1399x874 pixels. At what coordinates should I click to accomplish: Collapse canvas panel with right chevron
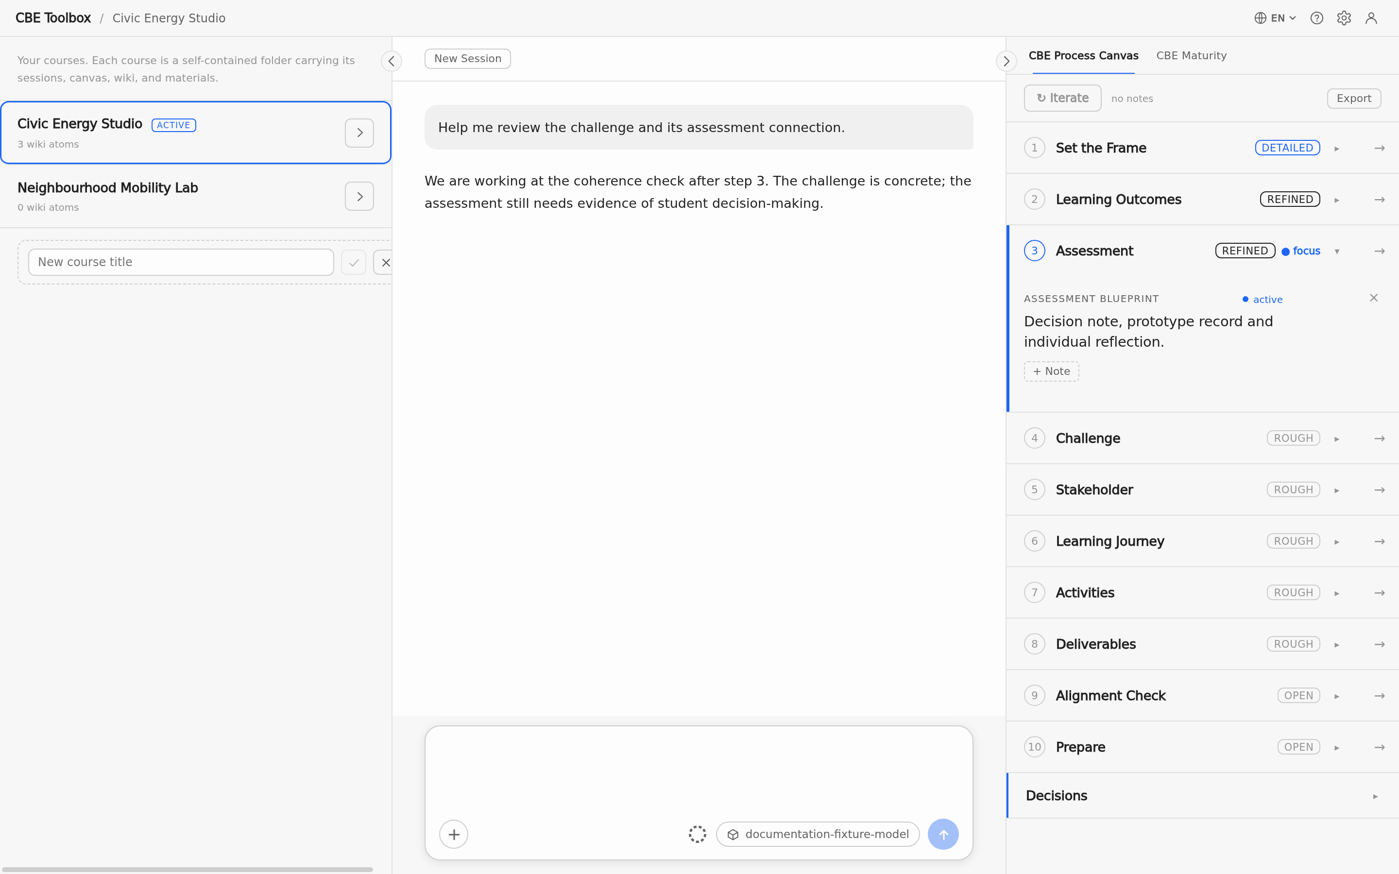coord(1006,61)
